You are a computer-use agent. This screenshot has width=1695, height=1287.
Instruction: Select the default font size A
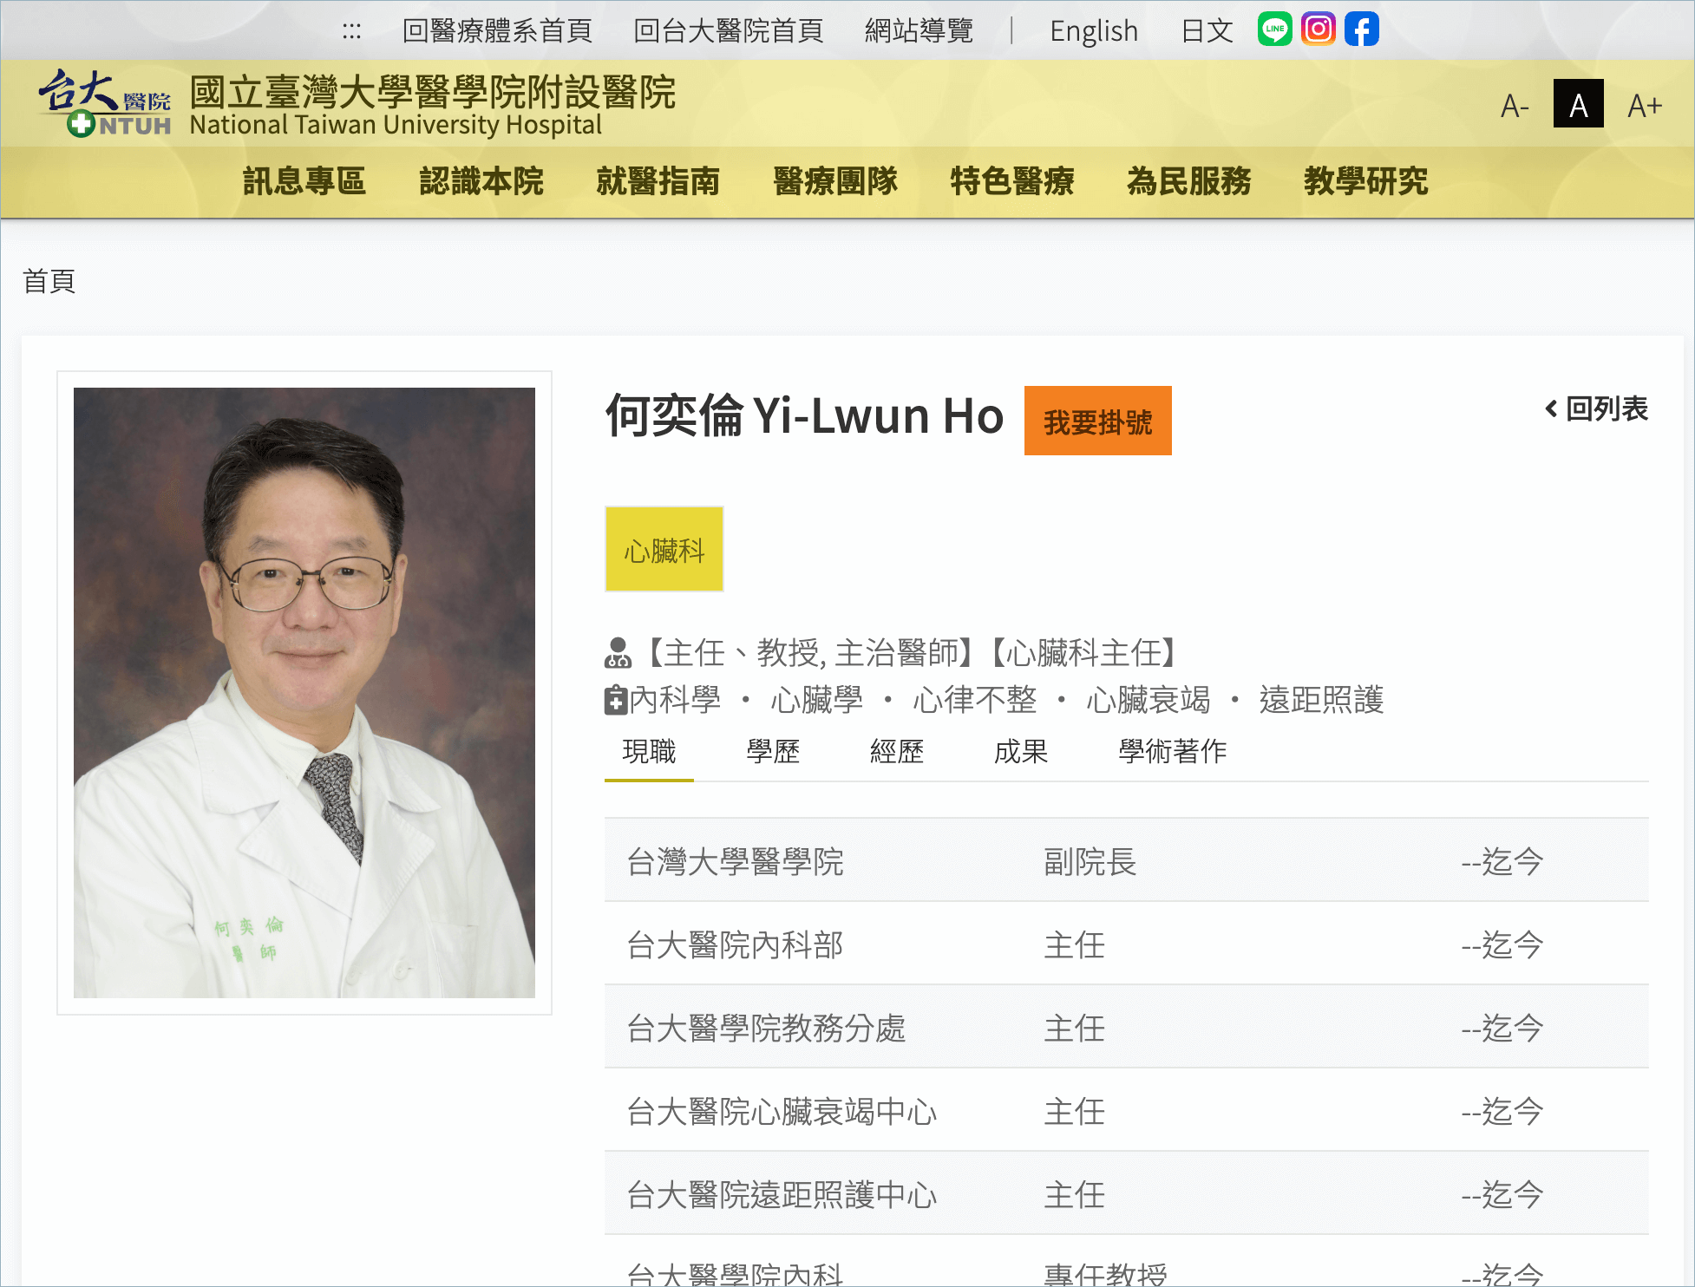pyautogui.click(x=1578, y=104)
